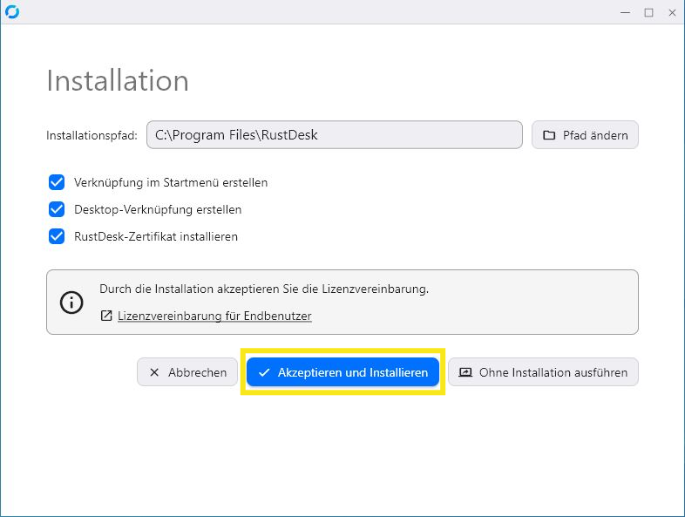Minimize the installer window
Viewport: 685px width, 517px height.
(x=625, y=13)
